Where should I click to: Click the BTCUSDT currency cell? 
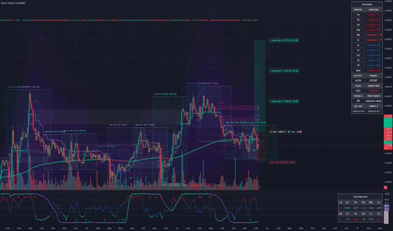tap(374, 81)
